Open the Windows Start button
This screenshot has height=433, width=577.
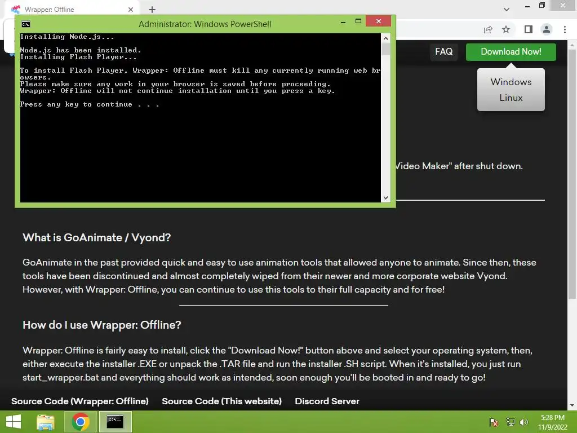14,422
